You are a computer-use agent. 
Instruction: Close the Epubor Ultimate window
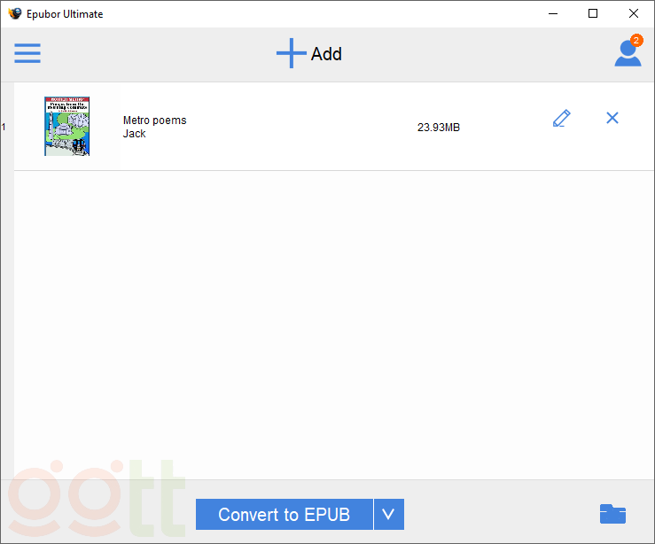click(634, 13)
